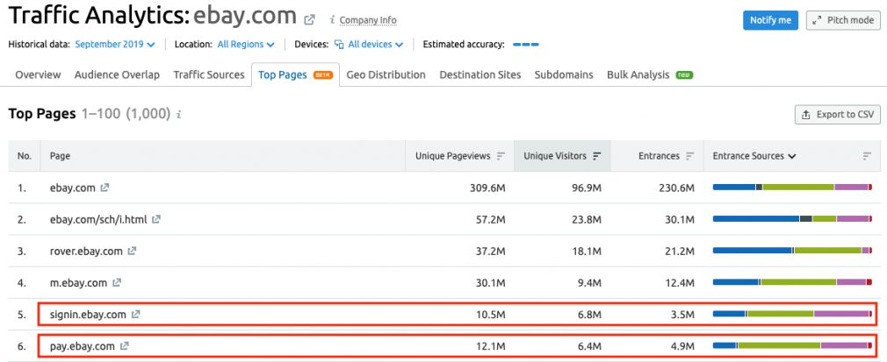
Task: Click the 309.6M unique pageviews value
Action: click(x=486, y=188)
